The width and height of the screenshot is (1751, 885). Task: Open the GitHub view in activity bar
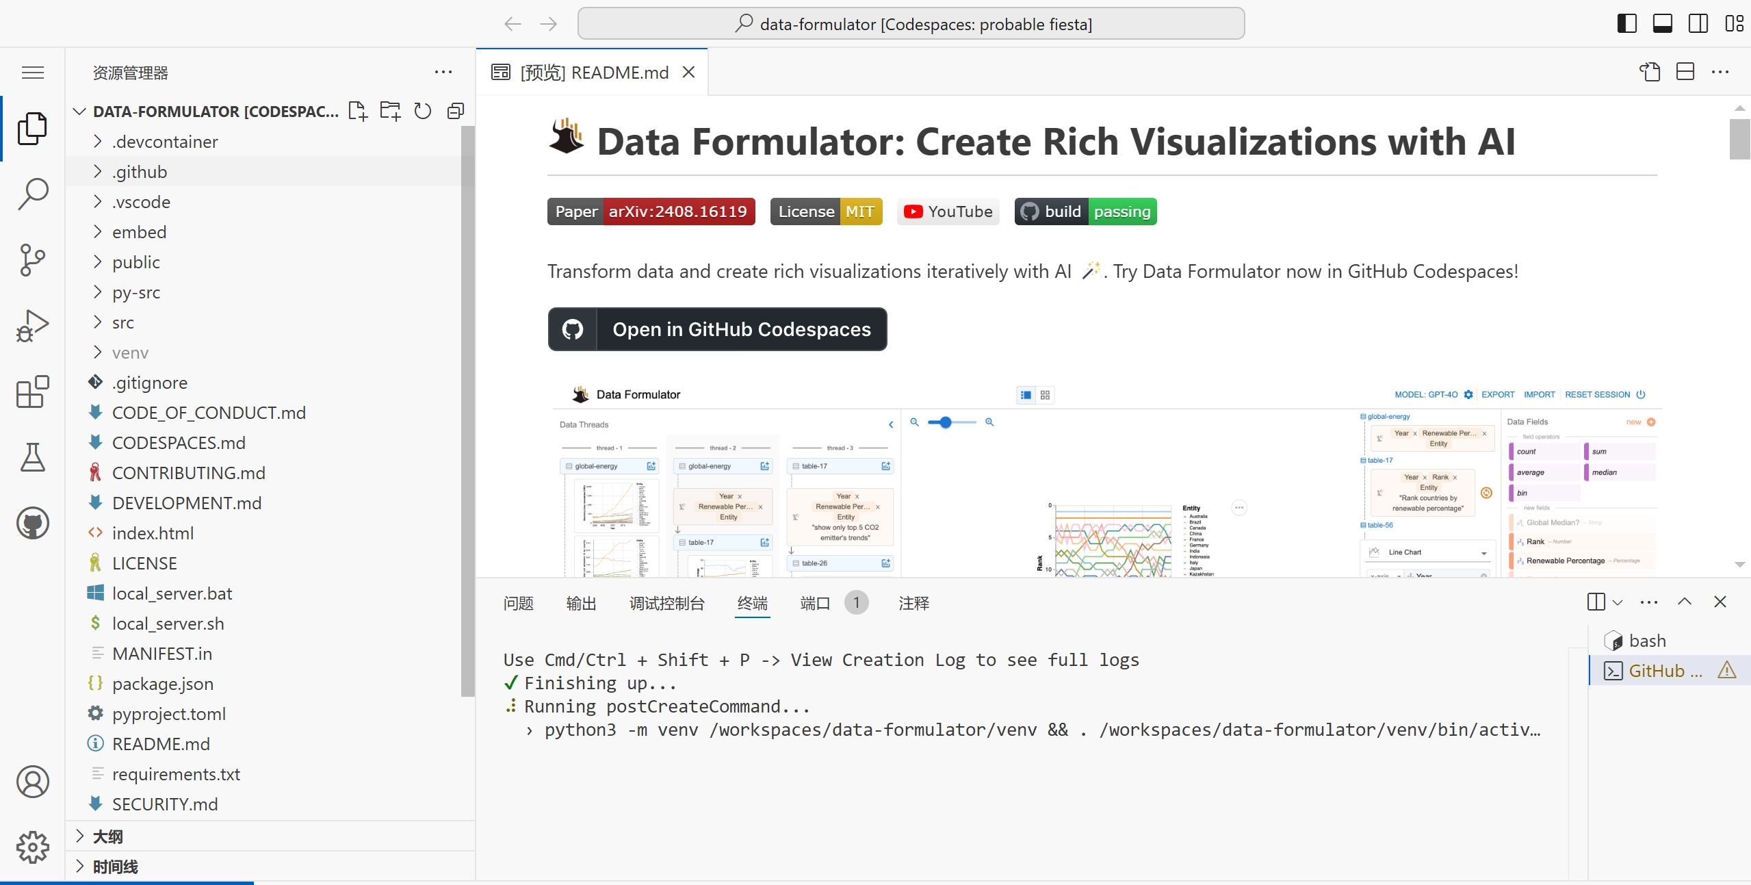[32, 524]
